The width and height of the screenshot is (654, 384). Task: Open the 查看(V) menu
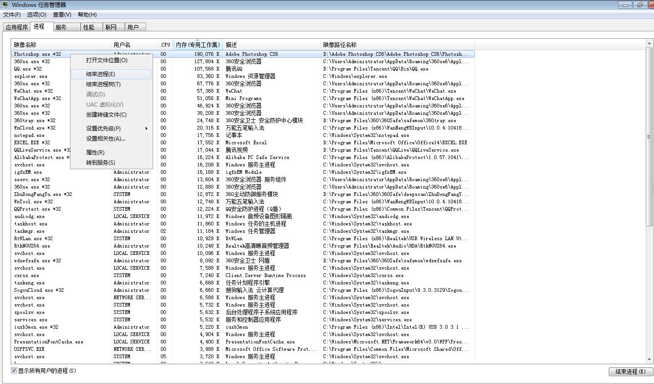tap(62, 15)
